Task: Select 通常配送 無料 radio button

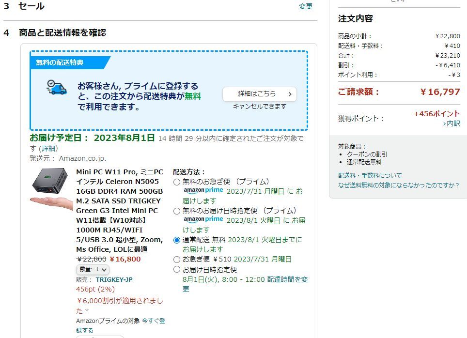Action: click(177, 240)
